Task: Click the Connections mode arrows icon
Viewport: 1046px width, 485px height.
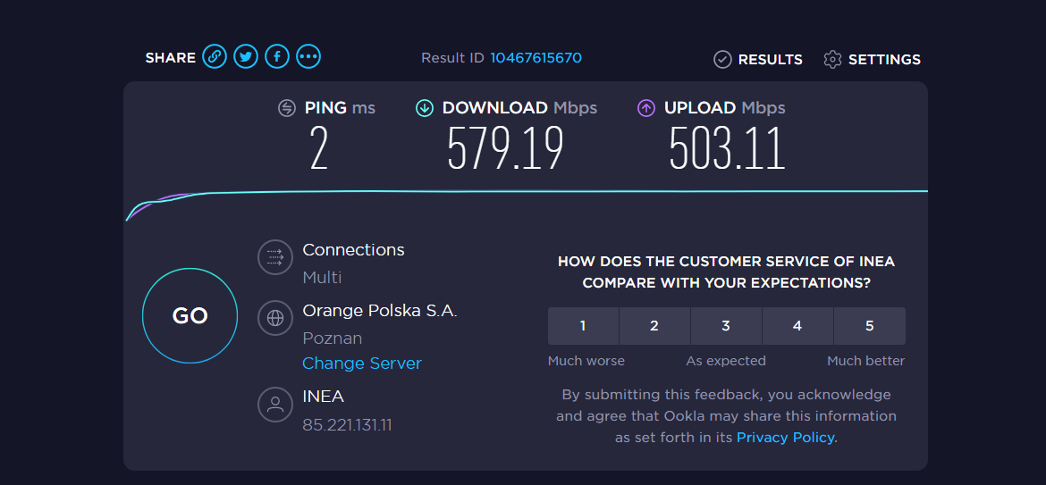Action: 275,257
